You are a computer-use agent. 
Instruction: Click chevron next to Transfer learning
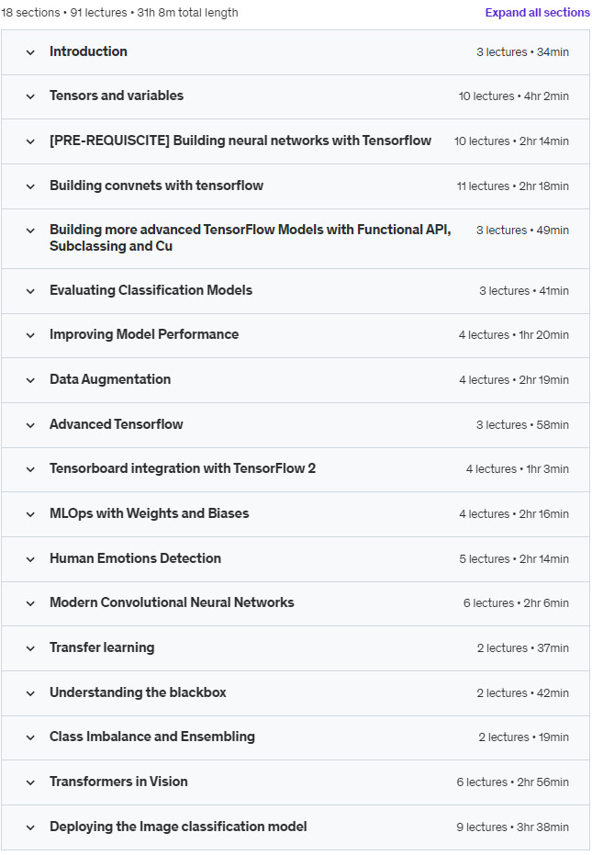pyautogui.click(x=30, y=648)
